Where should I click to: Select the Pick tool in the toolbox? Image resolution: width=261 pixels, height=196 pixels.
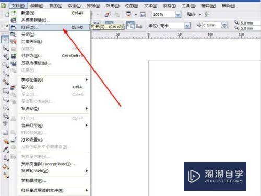tap(5, 39)
